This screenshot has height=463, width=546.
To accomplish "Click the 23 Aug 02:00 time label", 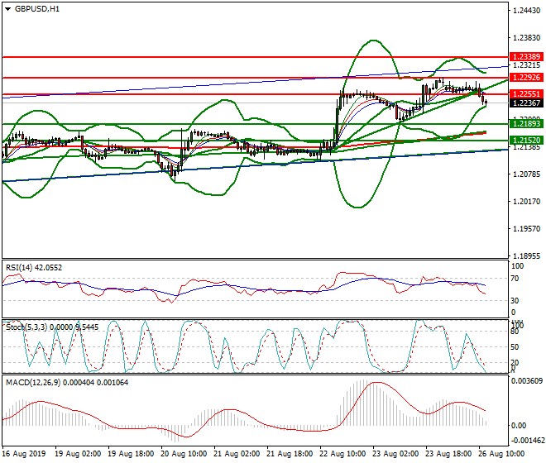I will [395, 454].
